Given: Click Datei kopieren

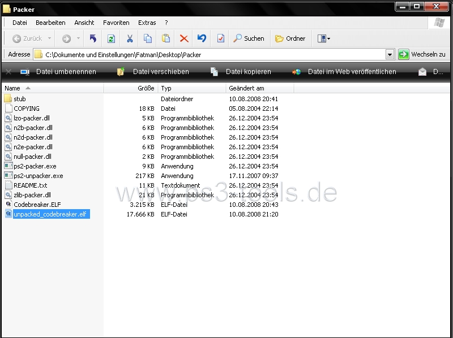Looking at the screenshot, I should click(241, 72).
